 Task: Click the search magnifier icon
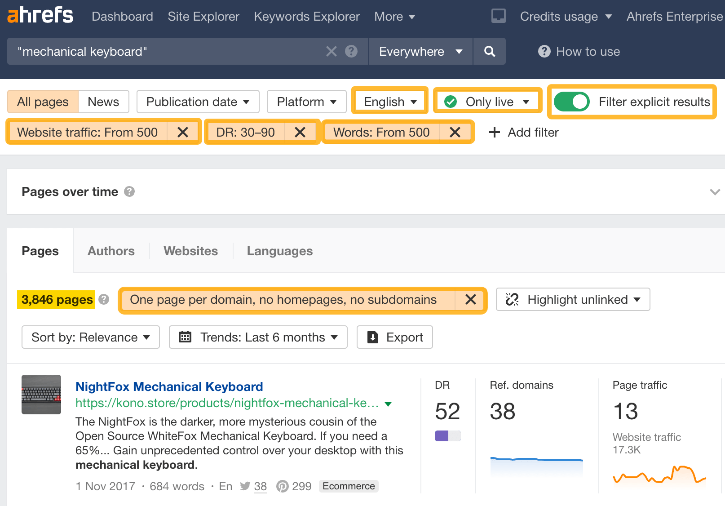(489, 51)
